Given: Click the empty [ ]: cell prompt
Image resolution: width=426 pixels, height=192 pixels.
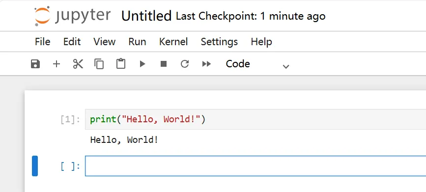Looking at the screenshot, I should coord(70,166).
